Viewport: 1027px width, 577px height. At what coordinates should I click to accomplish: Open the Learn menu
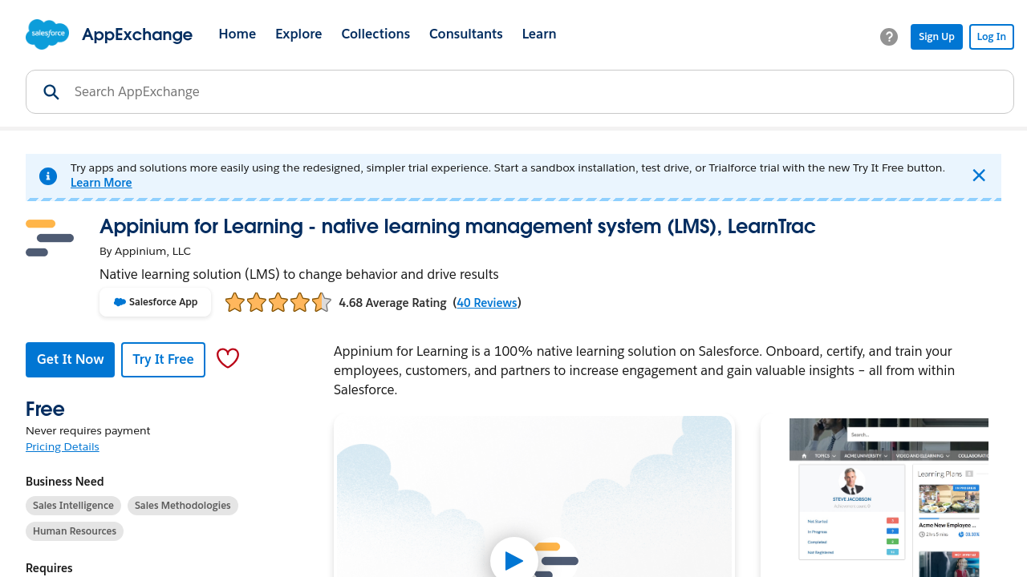click(x=539, y=34)
